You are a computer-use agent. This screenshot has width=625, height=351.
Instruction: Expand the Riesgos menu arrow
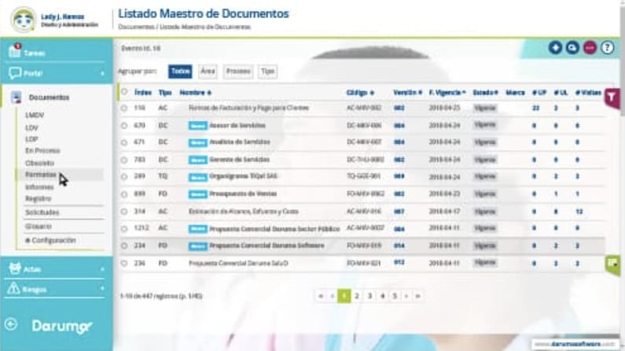point(102,289)
